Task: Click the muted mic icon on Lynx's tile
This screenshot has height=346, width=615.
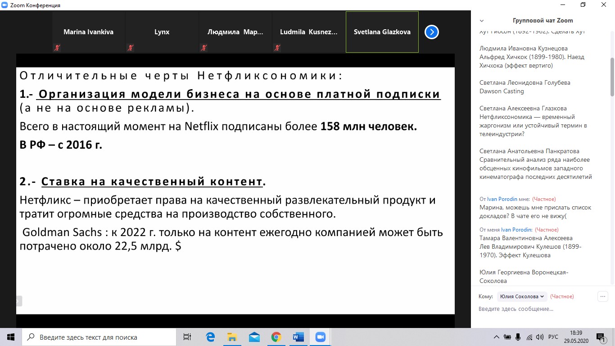Action: 130,48
